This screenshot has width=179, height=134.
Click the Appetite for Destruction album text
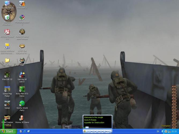94,122
